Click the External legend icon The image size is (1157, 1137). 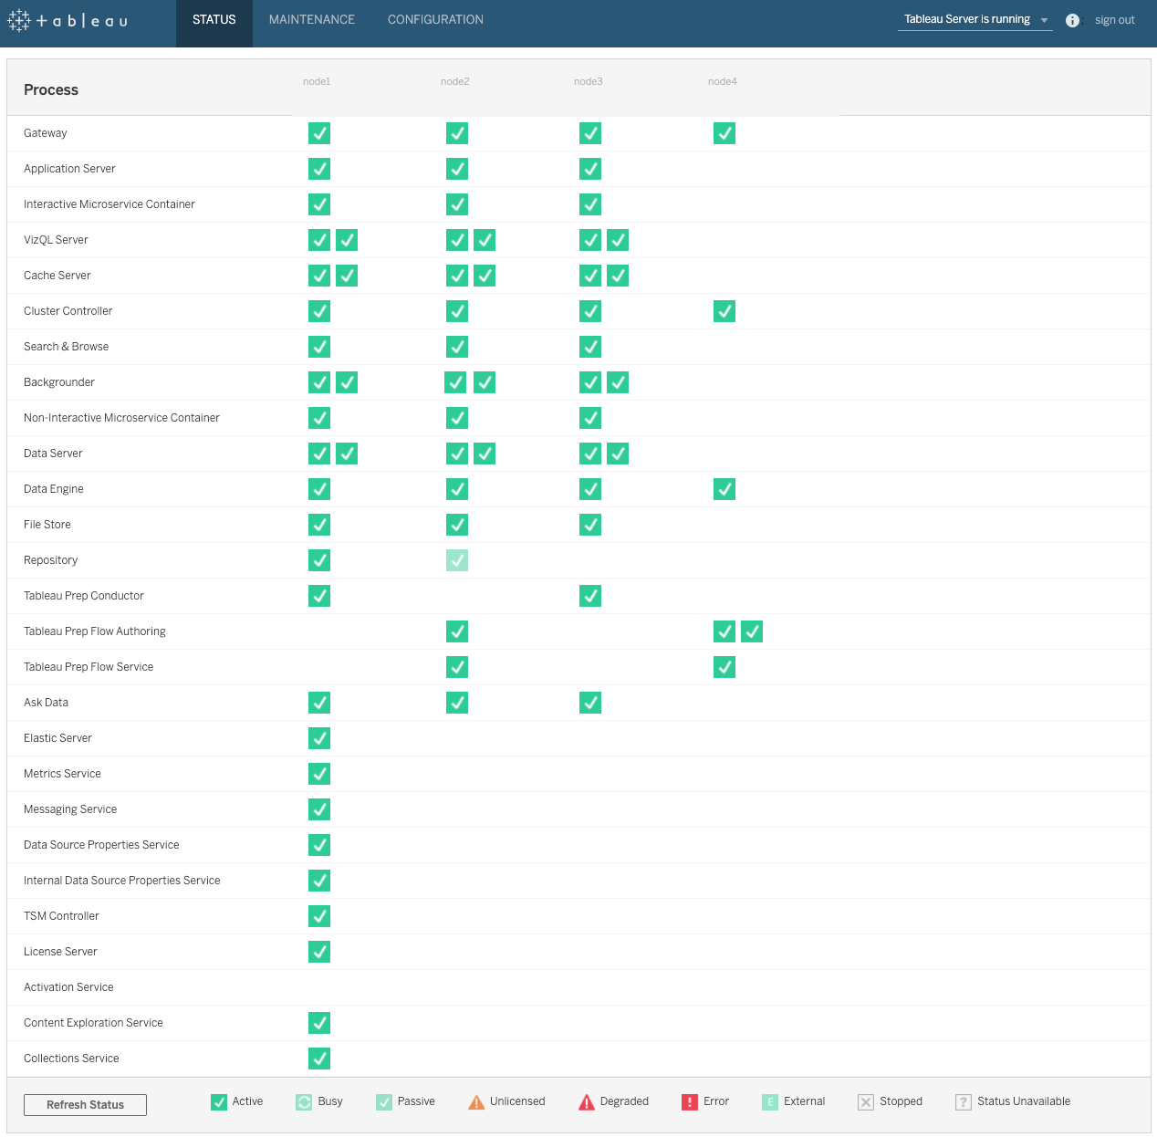point(770,1102)
